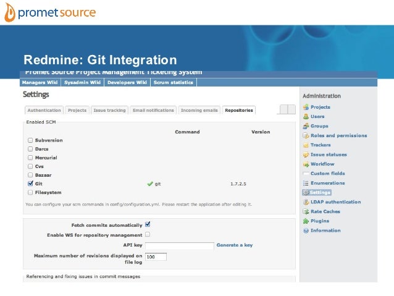394x296 pixels.
Task: Open the Groups administration link
Action: coord(319,126)
